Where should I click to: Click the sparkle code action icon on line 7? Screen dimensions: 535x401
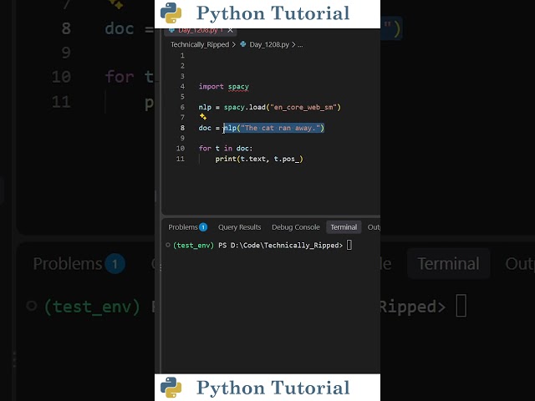(x=203, y=117)
